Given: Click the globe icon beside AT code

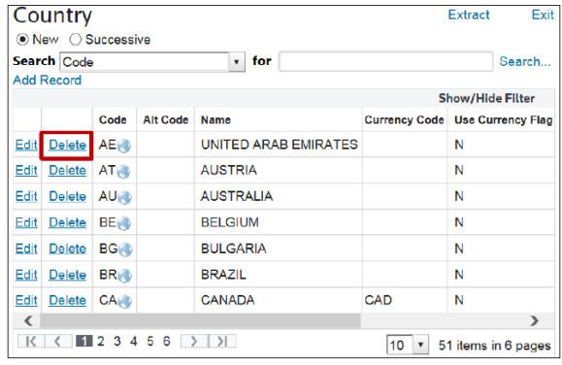Looking at the screenshot, I should tap(123, 172).
